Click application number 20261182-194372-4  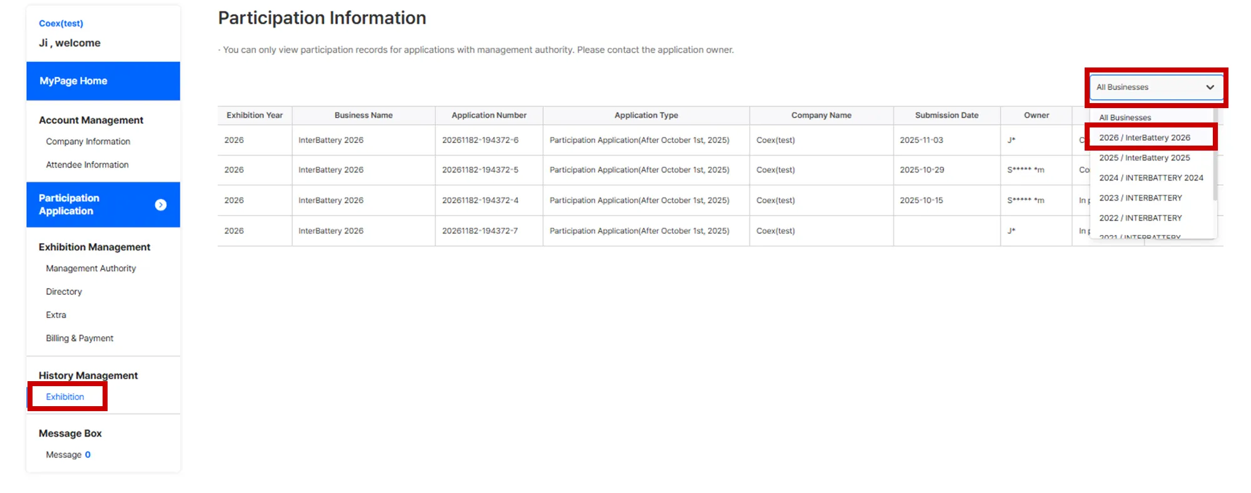click(x=480, y=201)
